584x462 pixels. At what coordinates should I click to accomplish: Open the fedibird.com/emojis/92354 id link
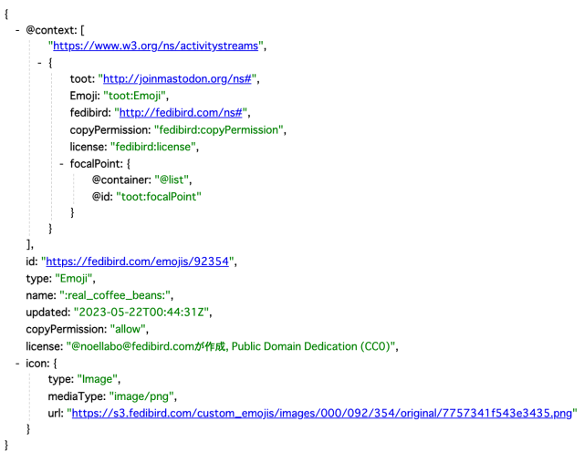[139, 262]
